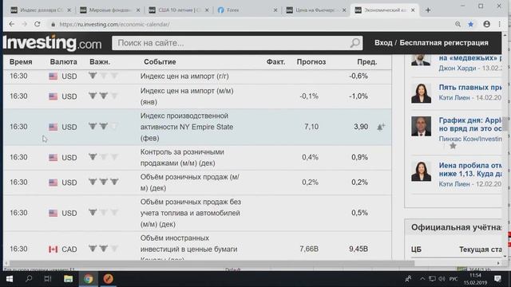Click the browser back arrow
This screenshot has width=511, height=287.
tap(12, 24)
